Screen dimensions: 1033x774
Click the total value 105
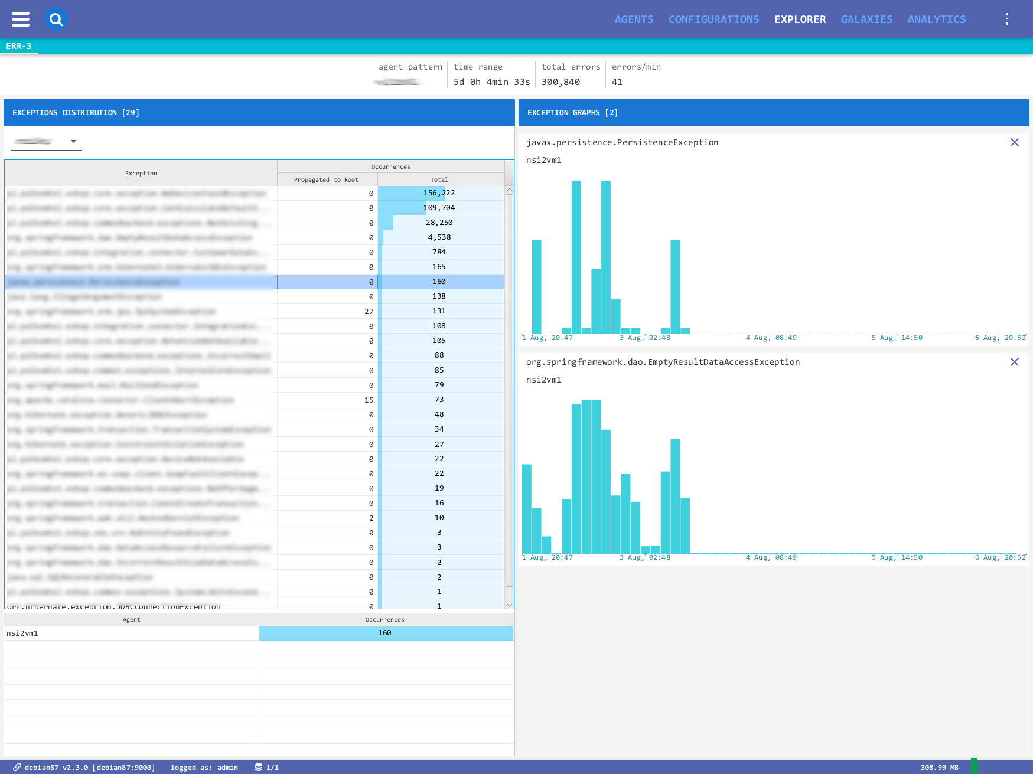[x=439, y=341]
